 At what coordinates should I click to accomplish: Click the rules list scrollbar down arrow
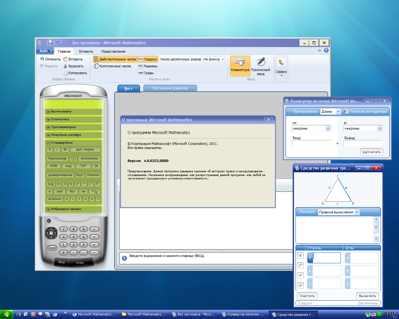click(x=376, y=239)
